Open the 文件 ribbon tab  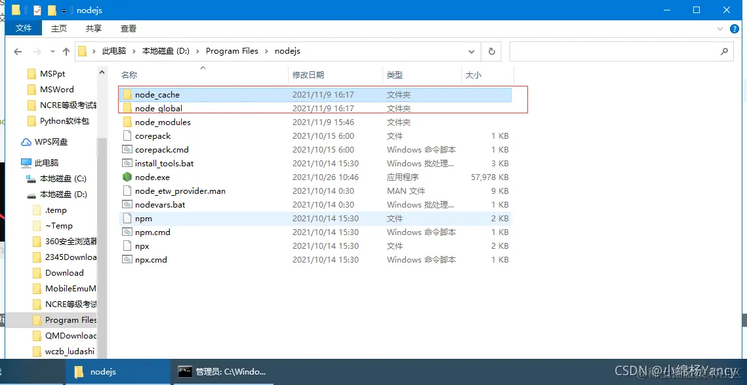(x=24, y=29)
